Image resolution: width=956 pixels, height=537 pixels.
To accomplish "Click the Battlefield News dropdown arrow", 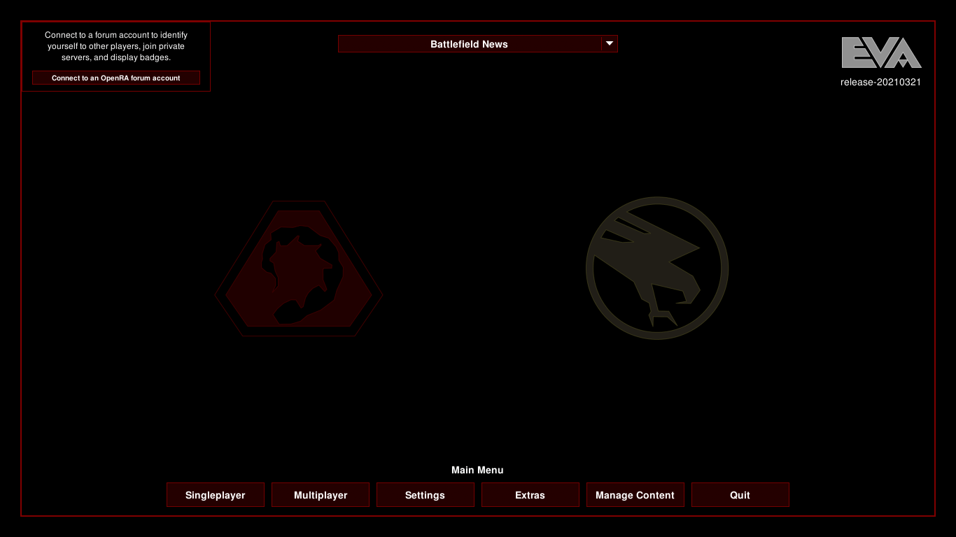I will pyautogui.click(x=610, y=44).
